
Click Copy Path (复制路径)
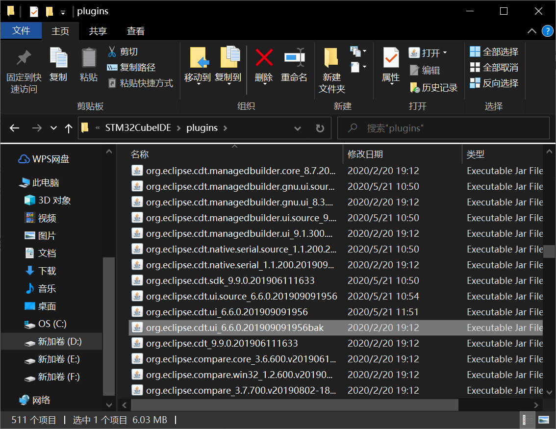131,67
